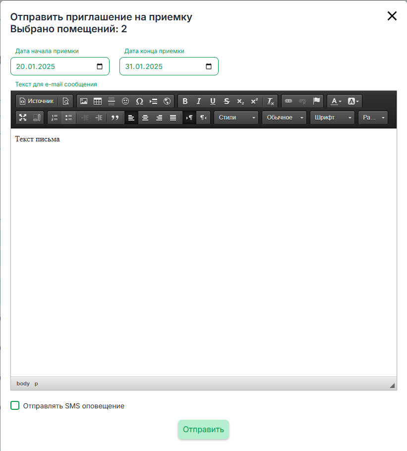Set right-to-left text direction
The height and width of the screenshot is (451, 407).
[203, 118]
